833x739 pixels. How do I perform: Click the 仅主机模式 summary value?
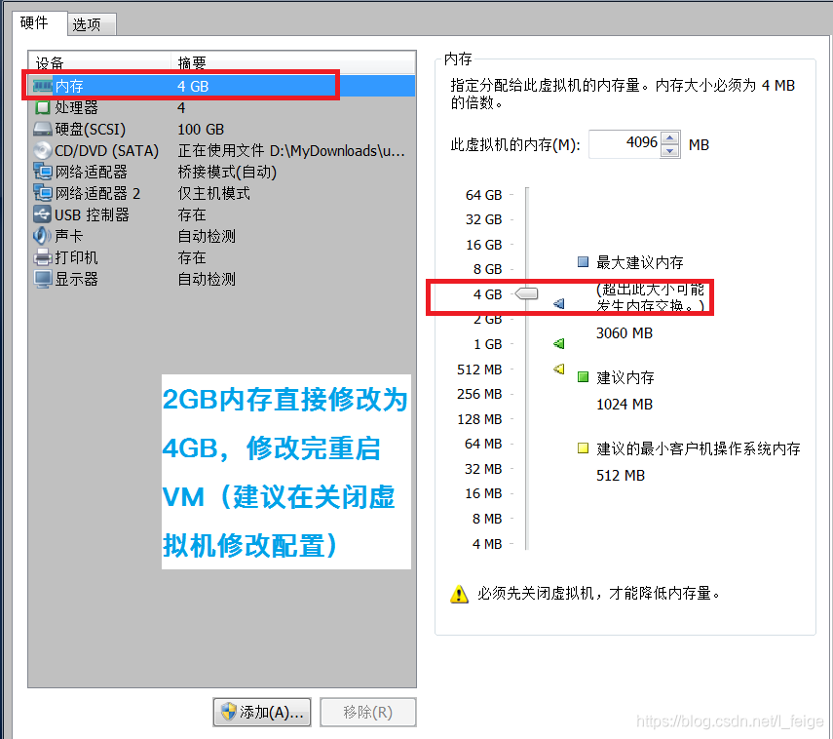pyautogui.click(x=213, y=193)
